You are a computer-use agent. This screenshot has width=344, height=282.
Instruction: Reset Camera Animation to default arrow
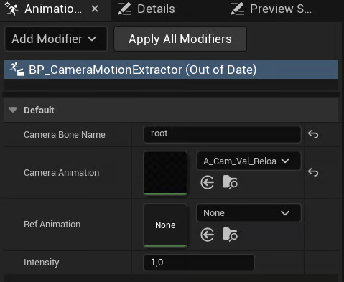pyautogui.click(x=313, y=172)
